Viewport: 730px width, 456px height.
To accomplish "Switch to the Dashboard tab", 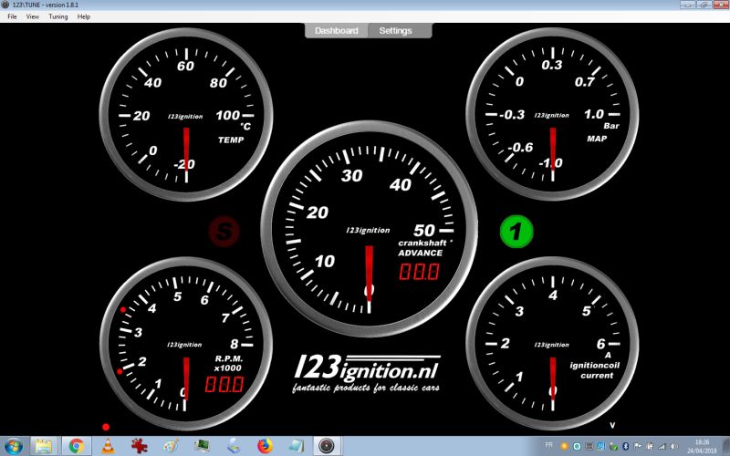I will [x=337, y=30].
